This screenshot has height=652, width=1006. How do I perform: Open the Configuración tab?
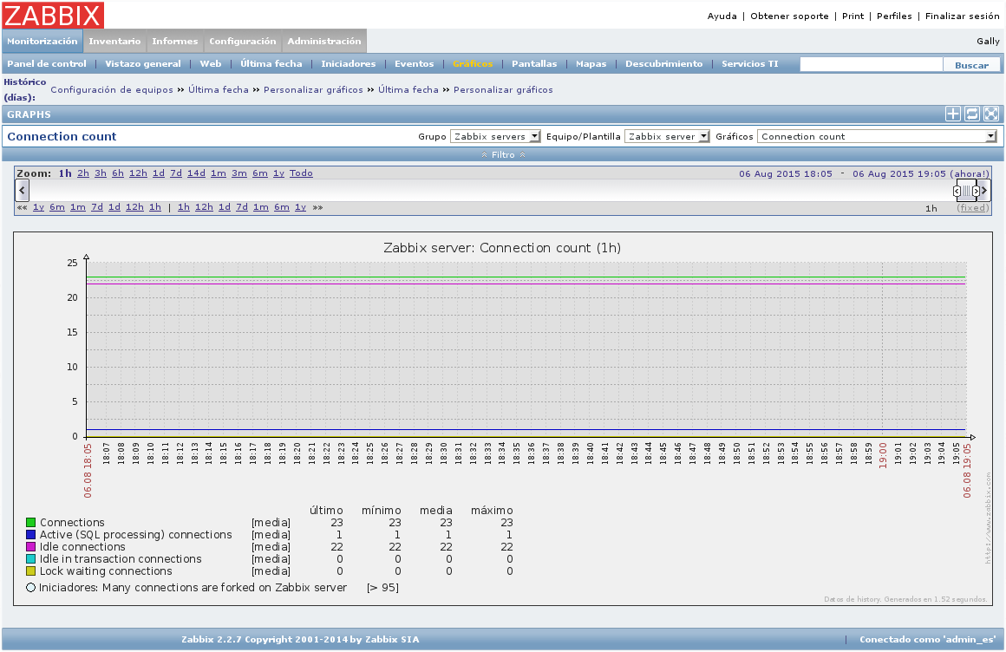[243, 41]
